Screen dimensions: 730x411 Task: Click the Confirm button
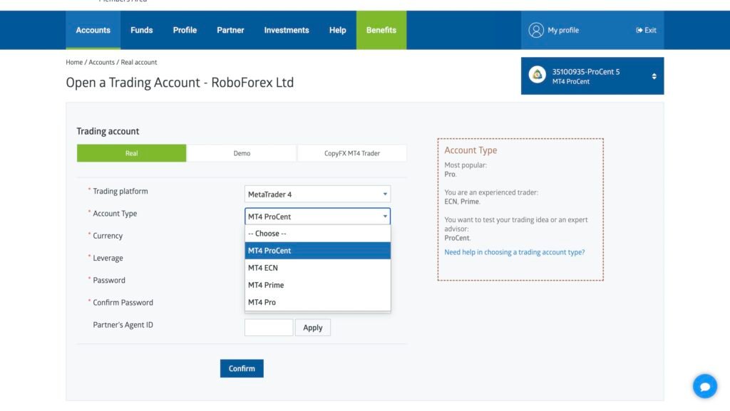click(242, 368)
